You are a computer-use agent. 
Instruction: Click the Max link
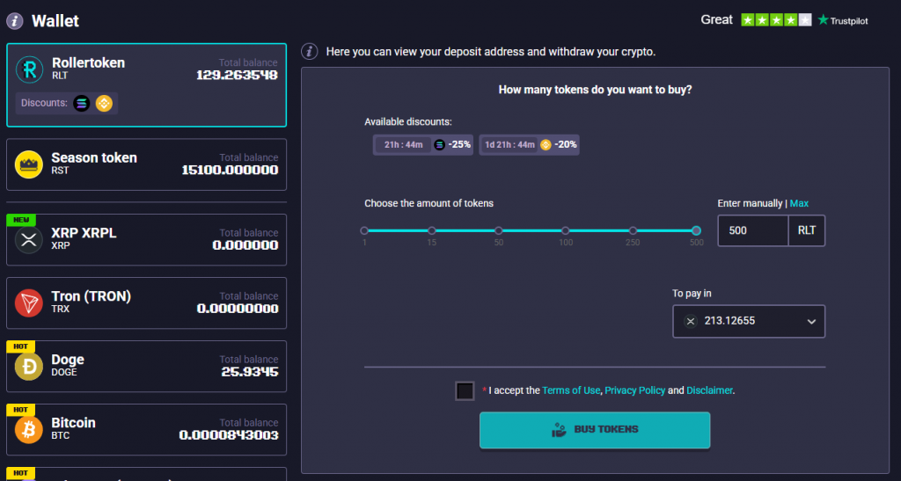[x=799, y=203]
